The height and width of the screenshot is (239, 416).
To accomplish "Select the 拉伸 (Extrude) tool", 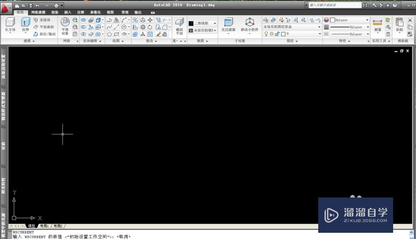I will click(25, 23).
